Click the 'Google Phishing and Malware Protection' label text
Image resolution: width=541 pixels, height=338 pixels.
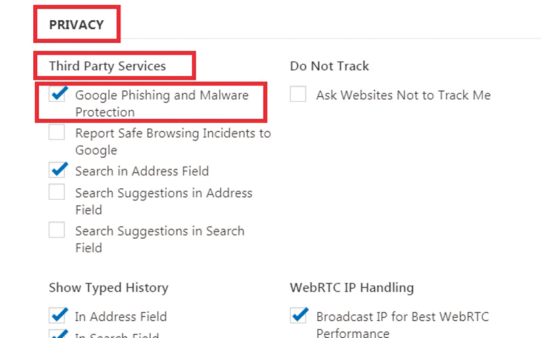[x=162, y=103]
